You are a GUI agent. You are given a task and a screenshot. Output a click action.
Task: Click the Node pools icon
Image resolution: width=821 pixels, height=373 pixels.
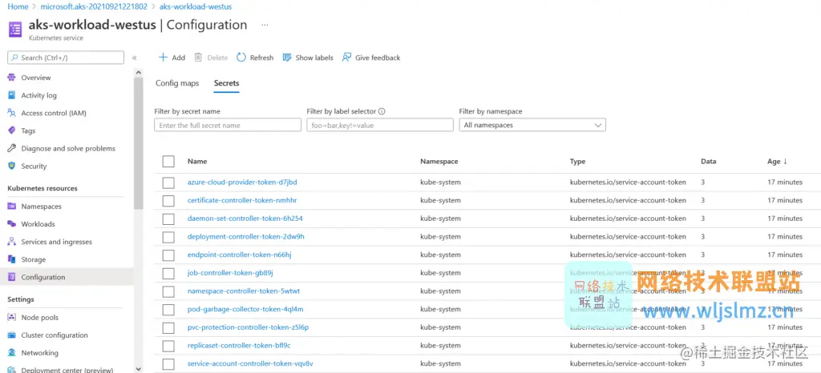pyautogui.click(x=11, y=318)
